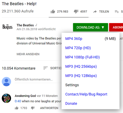
Task: Click the (9 MB) file size label
Action: click(x=110, y=39)
